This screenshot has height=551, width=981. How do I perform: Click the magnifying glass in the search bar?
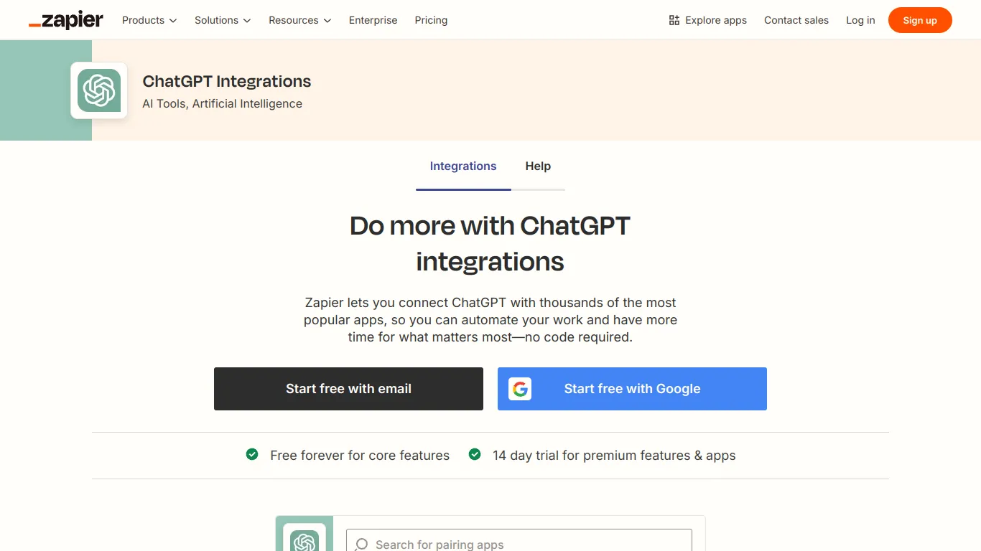361,544
